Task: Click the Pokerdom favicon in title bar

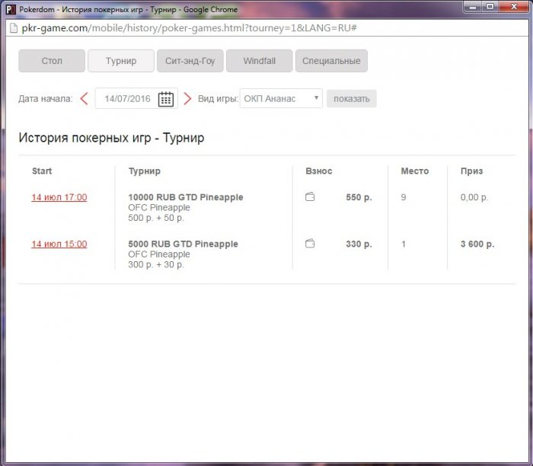Action: coord(11,9)
